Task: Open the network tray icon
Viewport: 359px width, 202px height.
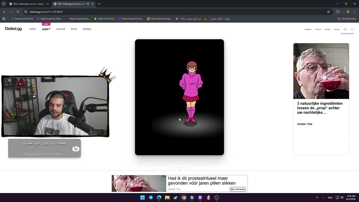Action: tap(337, 198)
